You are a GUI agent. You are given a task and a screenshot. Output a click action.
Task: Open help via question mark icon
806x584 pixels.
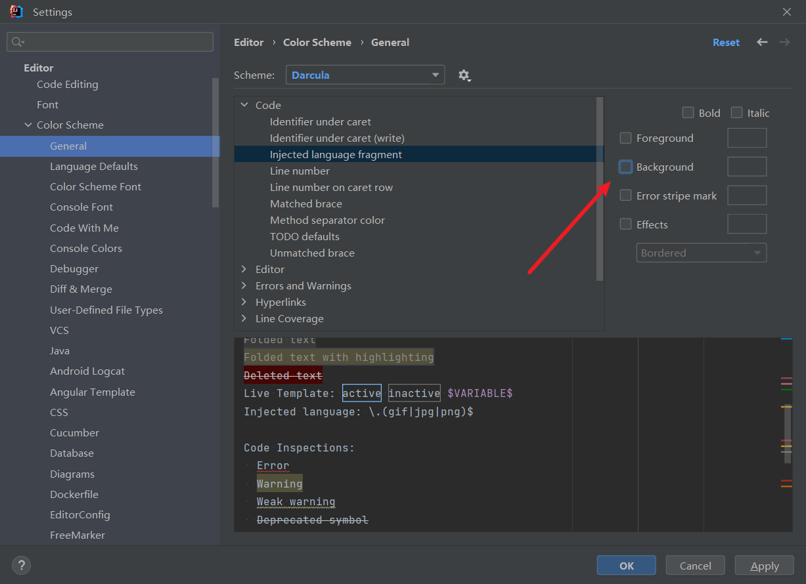pos(21,565)
